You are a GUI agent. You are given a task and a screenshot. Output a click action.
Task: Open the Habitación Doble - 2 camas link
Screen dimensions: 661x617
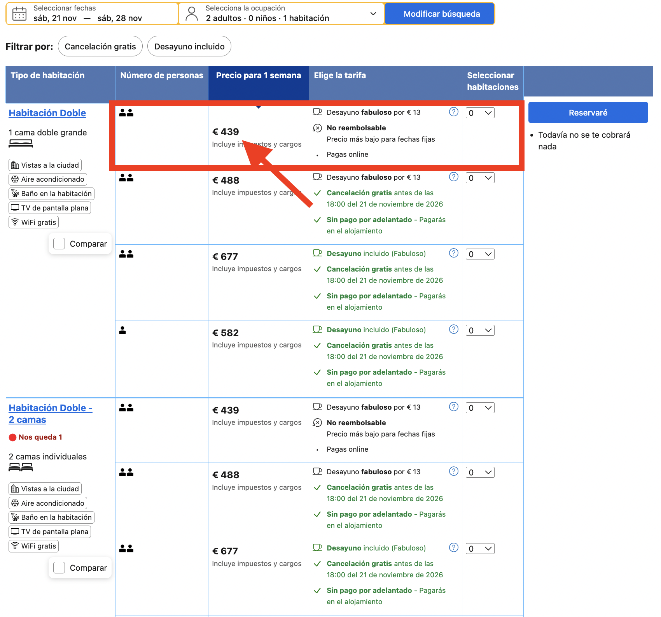(x=51, y=414)
